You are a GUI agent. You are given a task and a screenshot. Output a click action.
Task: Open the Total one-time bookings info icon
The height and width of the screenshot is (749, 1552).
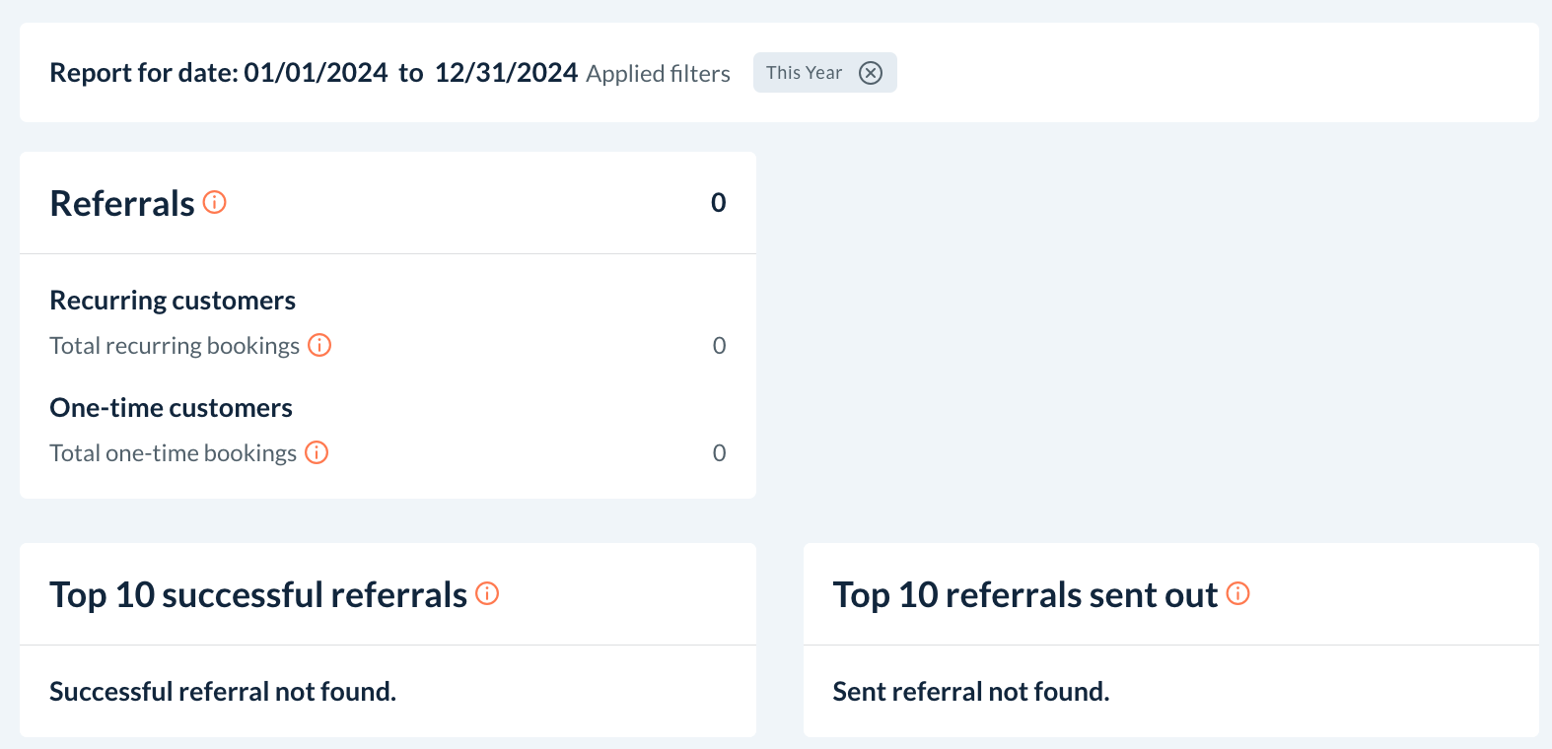pyautogui.click(x=317, y=452)
